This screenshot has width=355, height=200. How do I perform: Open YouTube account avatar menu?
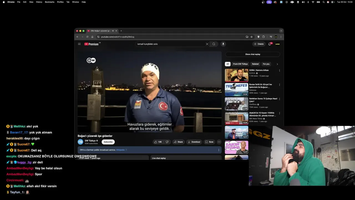point(277,44)
